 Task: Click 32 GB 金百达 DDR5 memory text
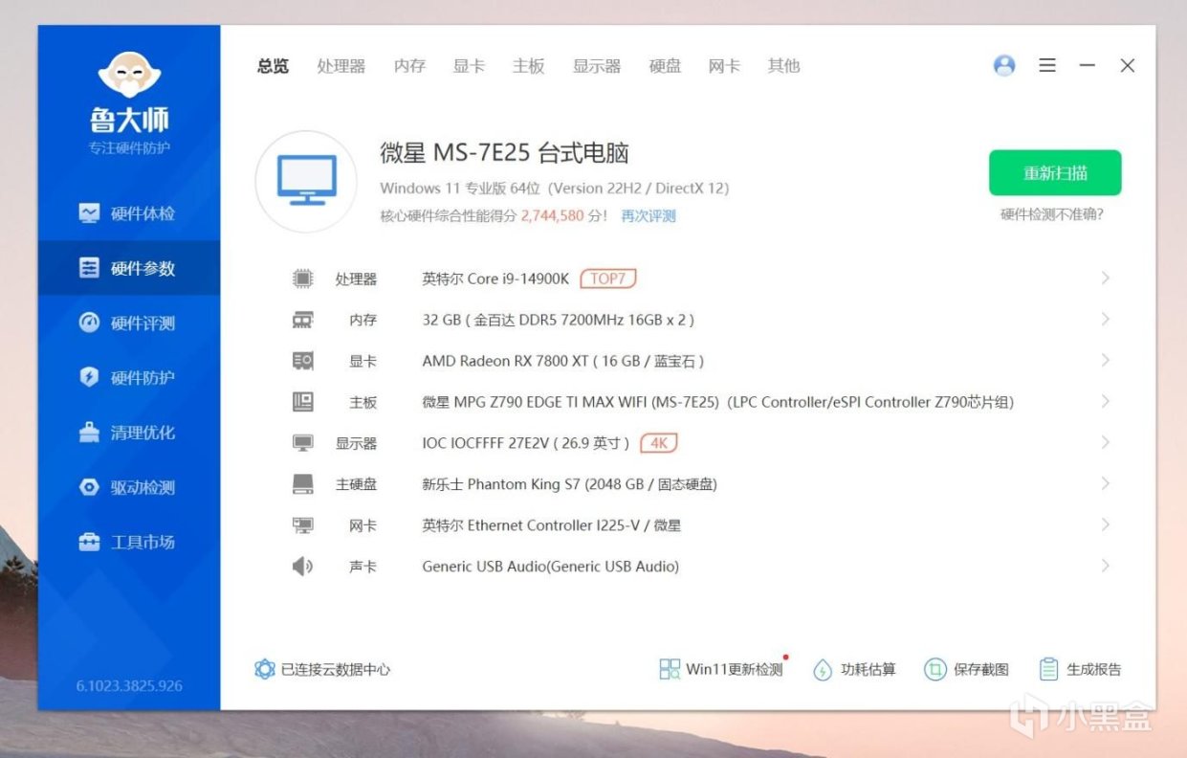[559, 320]
